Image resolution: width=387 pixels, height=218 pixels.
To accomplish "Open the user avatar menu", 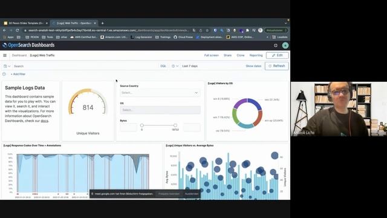I will coord(285,45).
